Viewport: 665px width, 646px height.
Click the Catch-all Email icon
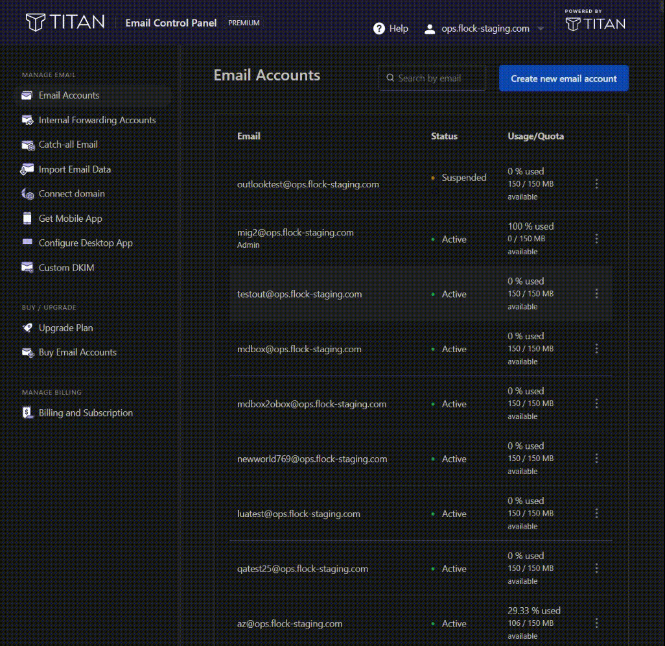[x=28, y=145]
